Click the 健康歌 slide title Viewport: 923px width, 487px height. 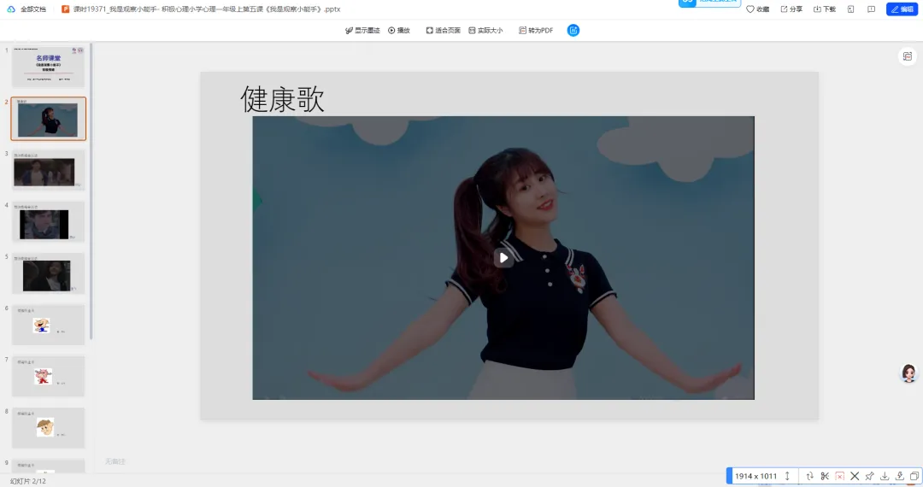[x=283, y=99]
